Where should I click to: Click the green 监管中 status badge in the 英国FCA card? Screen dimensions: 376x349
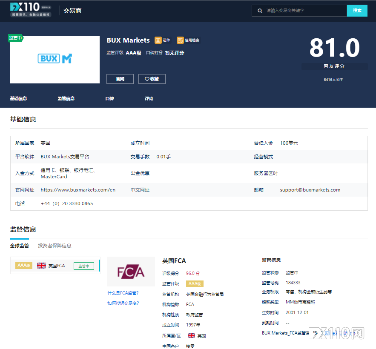tap(84, 266)
